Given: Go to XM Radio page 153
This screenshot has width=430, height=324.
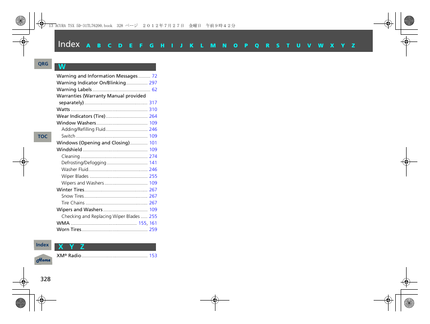Looking at the screenshot, I should (x=153, y=256).
